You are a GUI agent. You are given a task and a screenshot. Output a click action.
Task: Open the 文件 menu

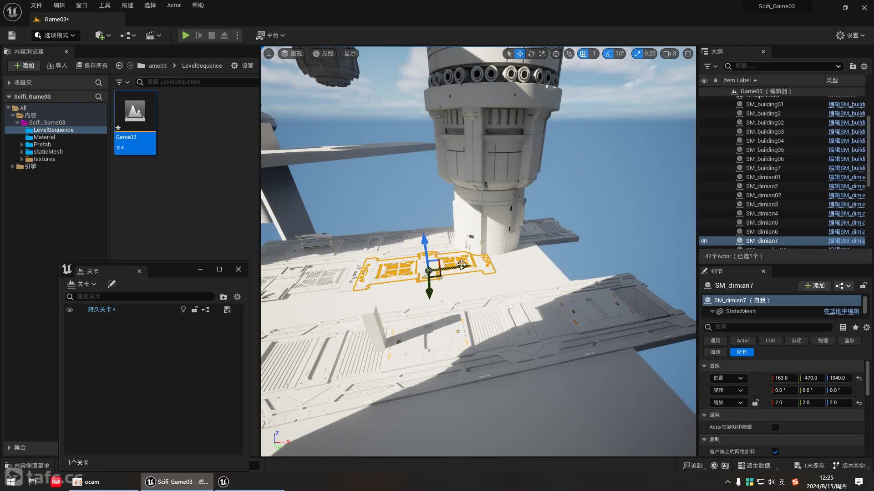click(36, 5)
